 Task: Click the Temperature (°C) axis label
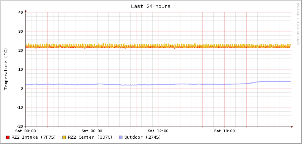[6, 69]
